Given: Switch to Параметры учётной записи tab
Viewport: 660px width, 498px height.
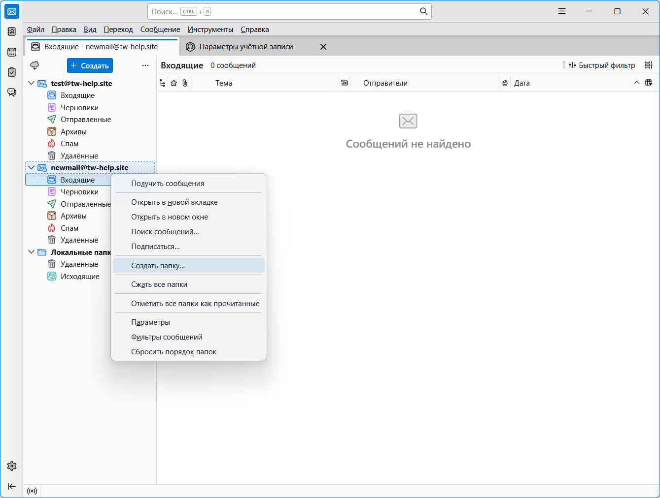Looking at the screenshot, I should [256, 47].
